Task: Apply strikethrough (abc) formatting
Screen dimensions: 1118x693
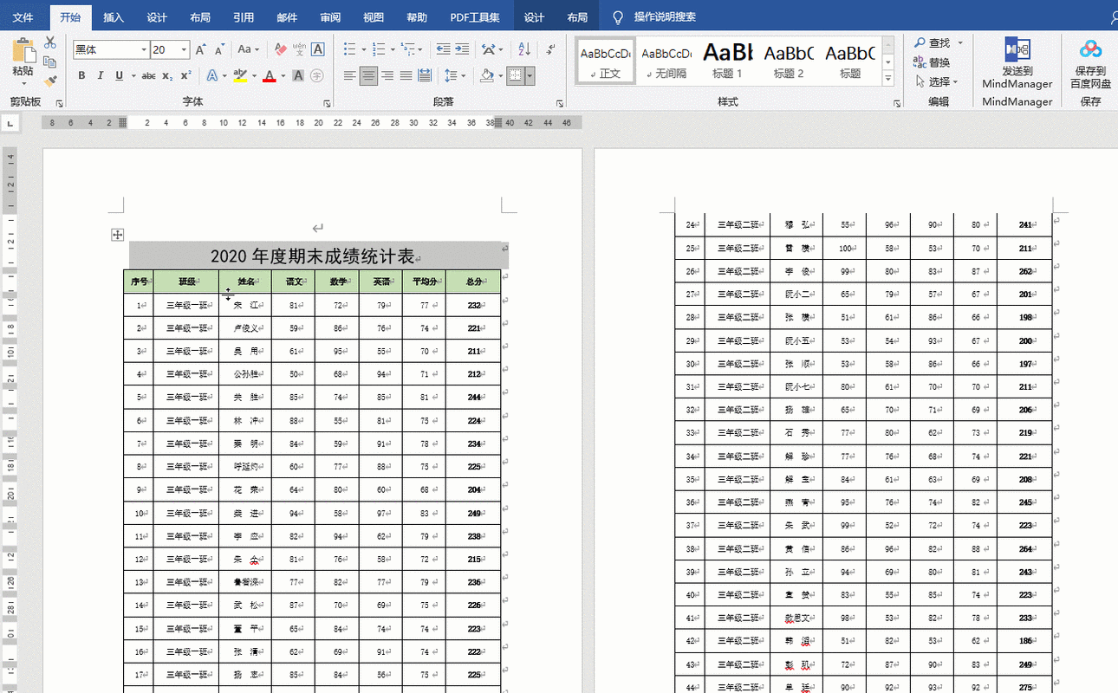Action: pos(148,75)
